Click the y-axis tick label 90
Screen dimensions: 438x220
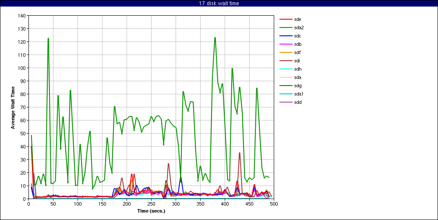tap(24, 81)
